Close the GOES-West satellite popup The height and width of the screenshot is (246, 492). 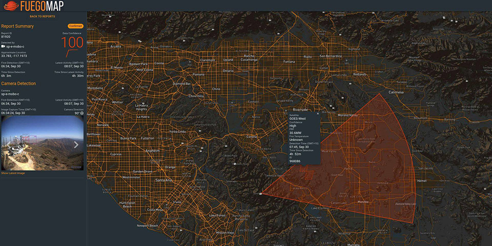318,114
